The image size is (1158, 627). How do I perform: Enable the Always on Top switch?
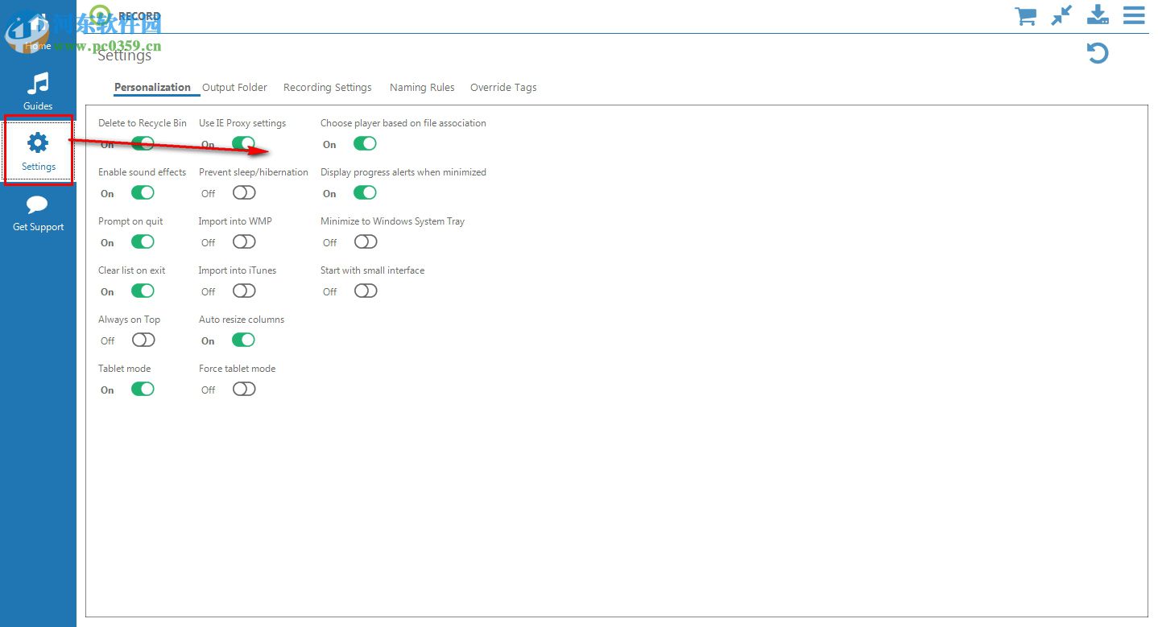click(143, 340)
